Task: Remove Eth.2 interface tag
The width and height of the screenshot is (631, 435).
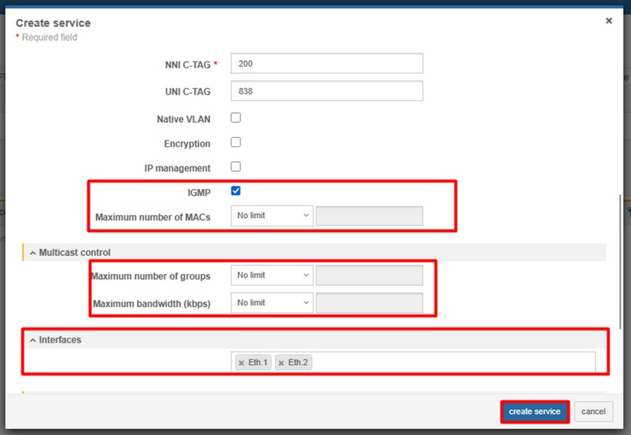Action: pyautogui.click(x=282, y=363)
